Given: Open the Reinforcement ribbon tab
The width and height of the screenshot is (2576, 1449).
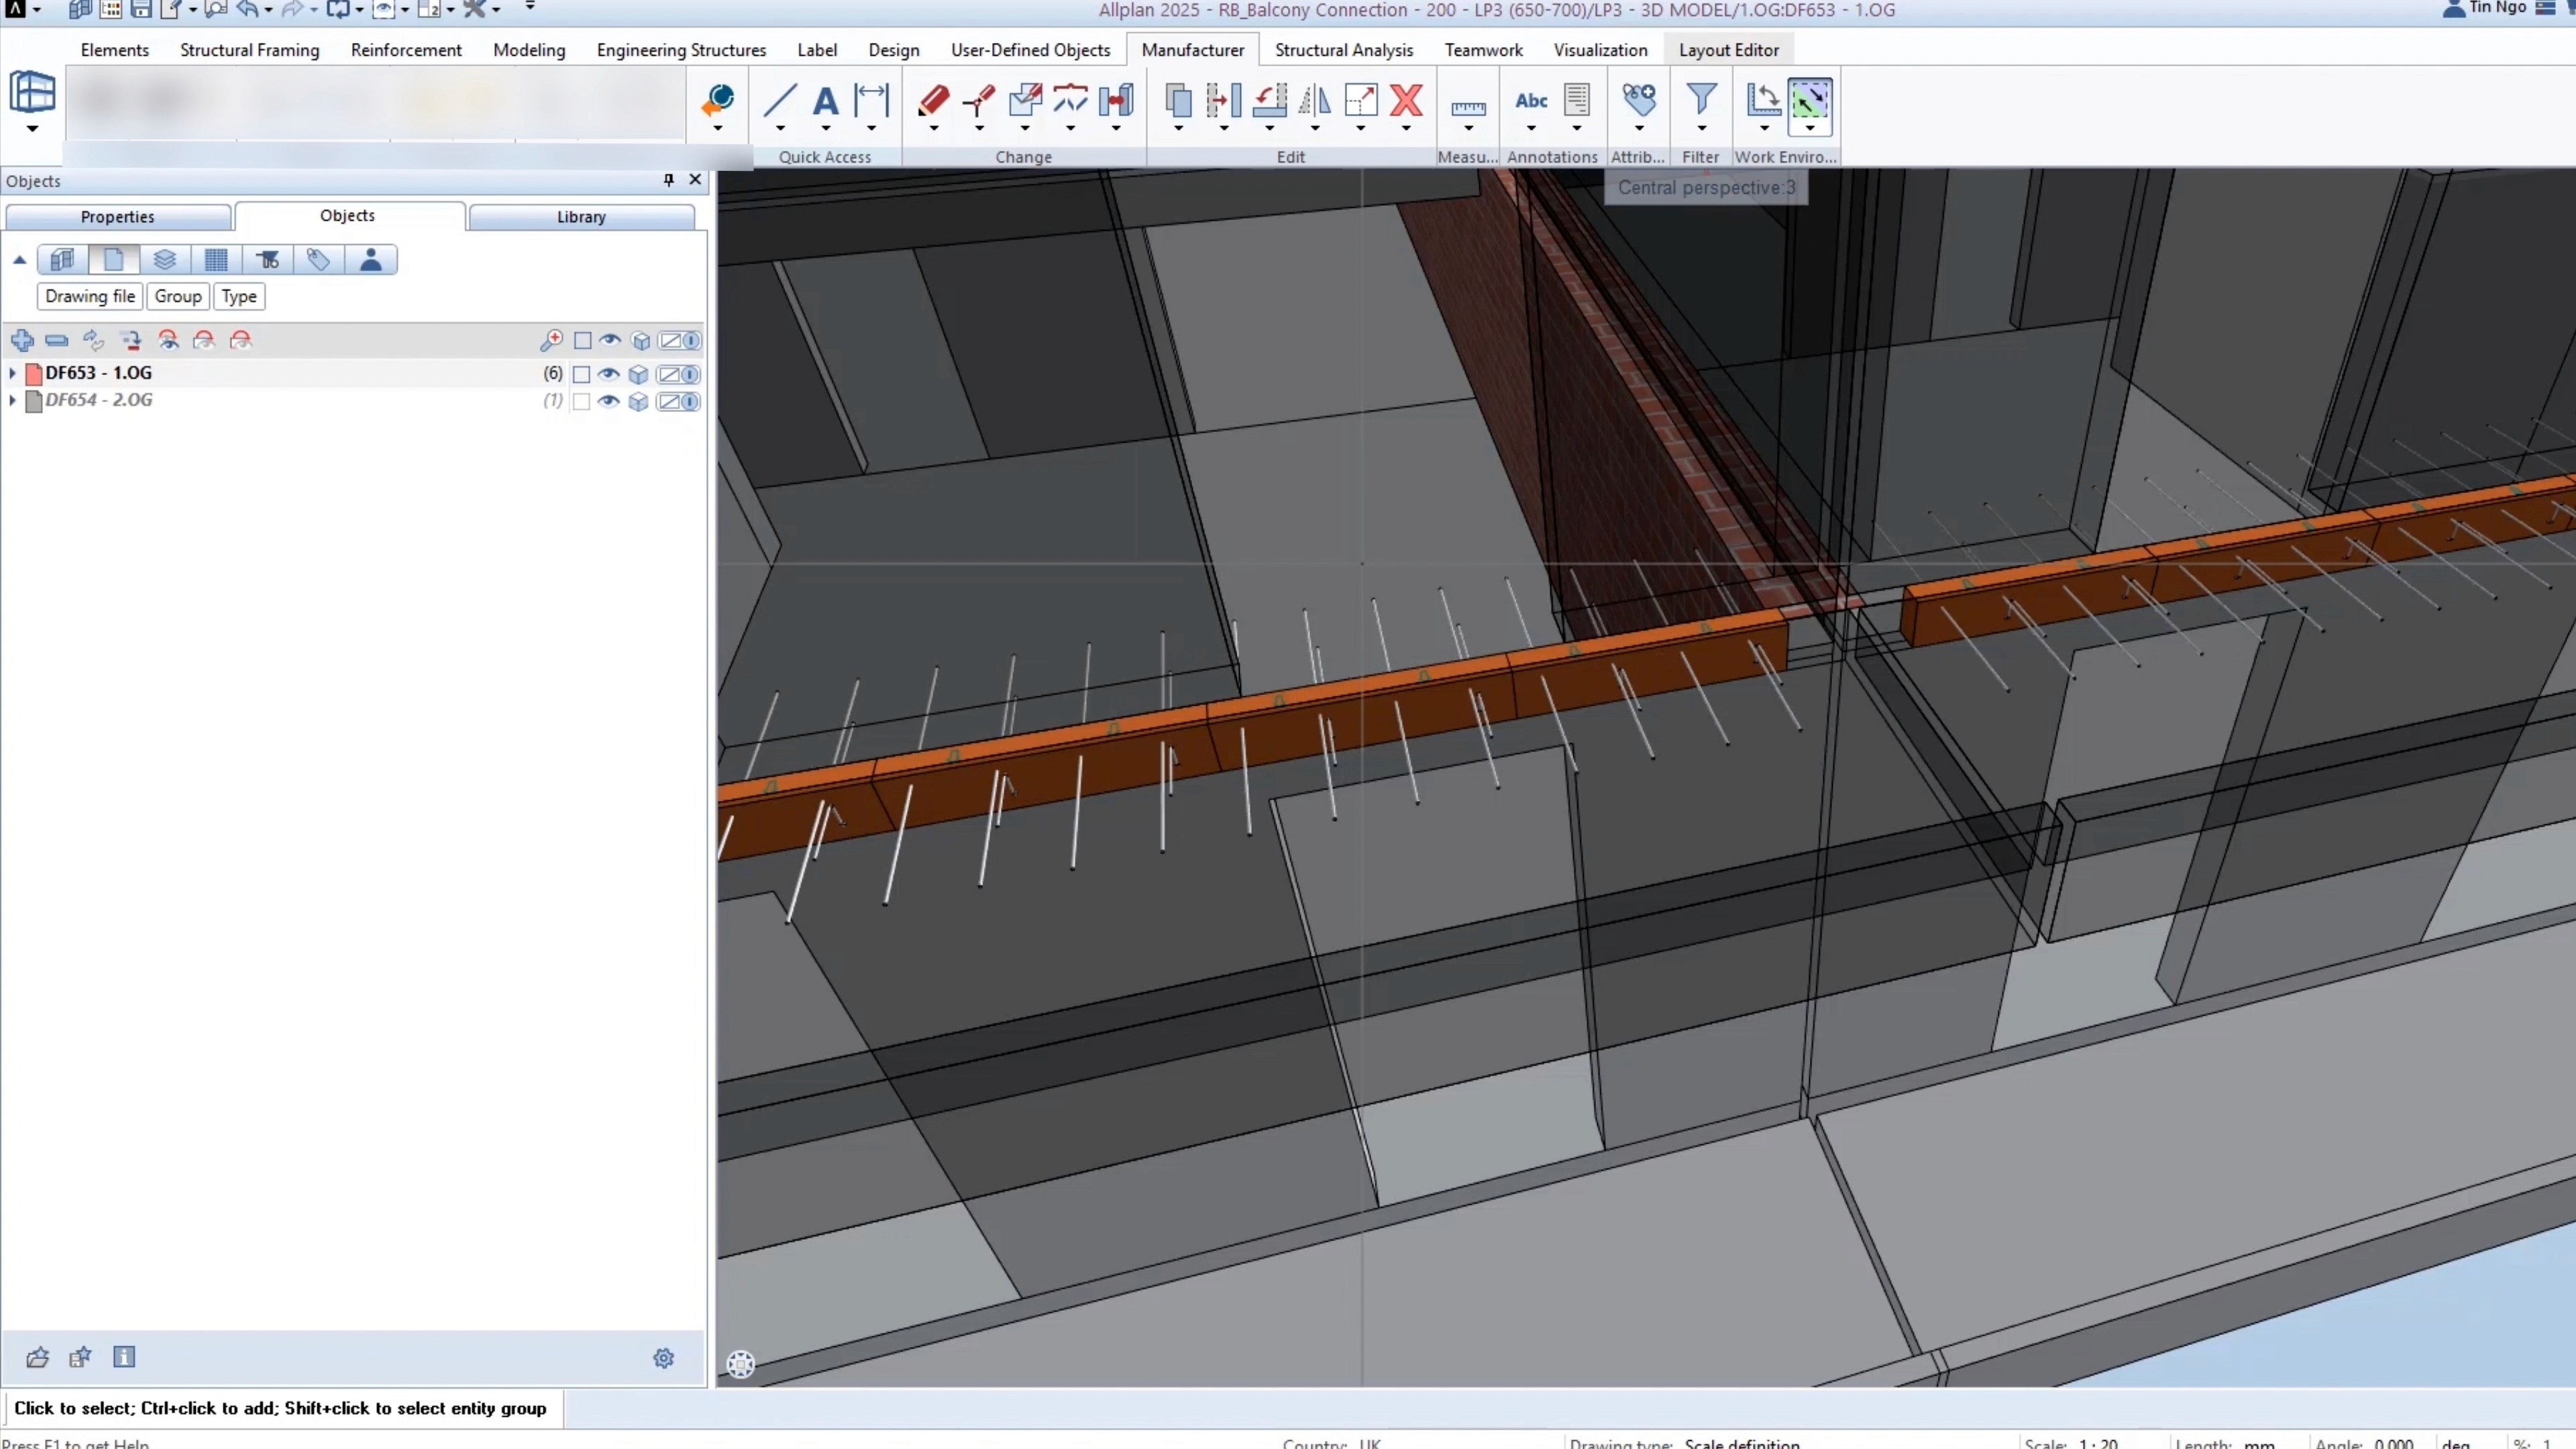Looking at the screenshot, I should pos(406,50).
